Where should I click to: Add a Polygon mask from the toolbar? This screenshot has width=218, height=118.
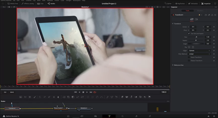coord(97,97)
